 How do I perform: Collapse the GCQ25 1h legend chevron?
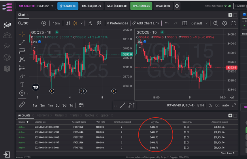tap(35, 48)
